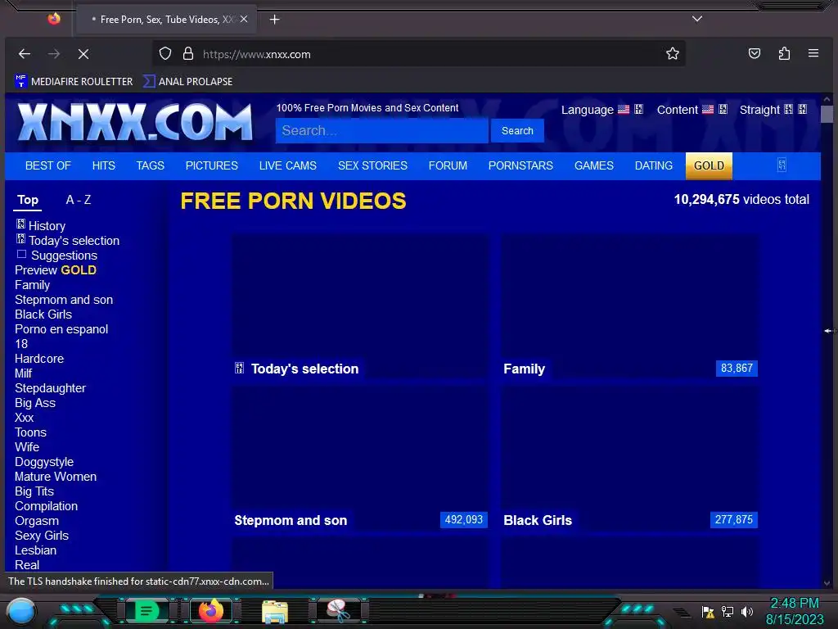Image resolution: width=838 pixels, height=629 pixels.
Task: Open the Today's selection thumbnail tile
Action: (360, 307)
